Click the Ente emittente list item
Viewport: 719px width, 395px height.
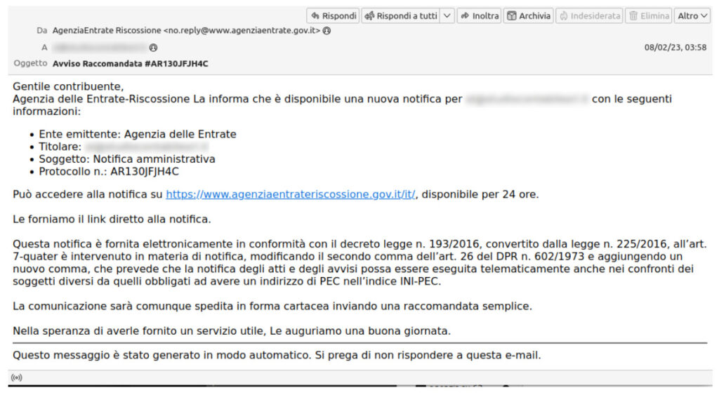coord(137,134)
